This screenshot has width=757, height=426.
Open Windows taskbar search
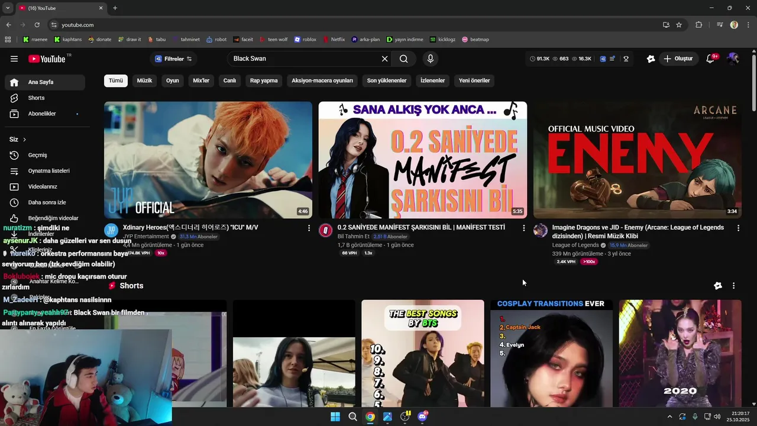click(x=352, y=417)
